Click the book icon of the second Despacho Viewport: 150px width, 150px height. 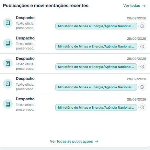pos(8,43)
